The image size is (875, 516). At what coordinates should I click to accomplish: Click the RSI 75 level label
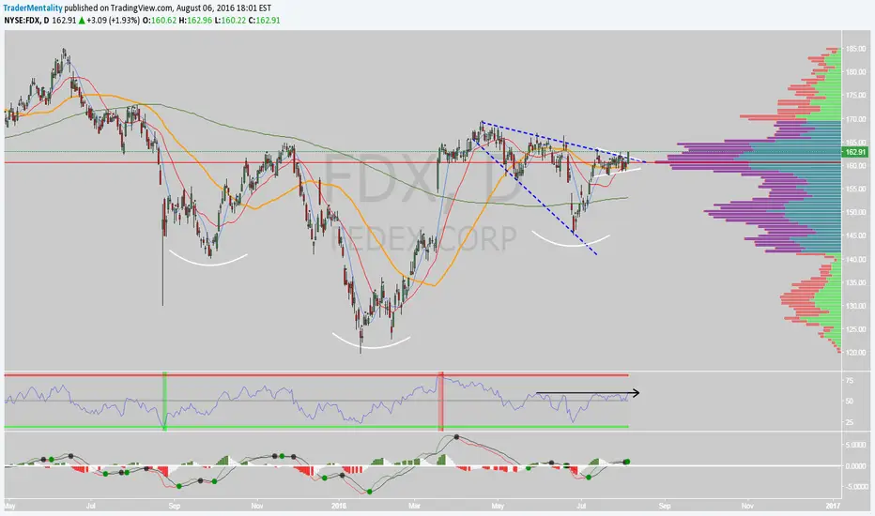pyautogui.click(x=850, y=381)
